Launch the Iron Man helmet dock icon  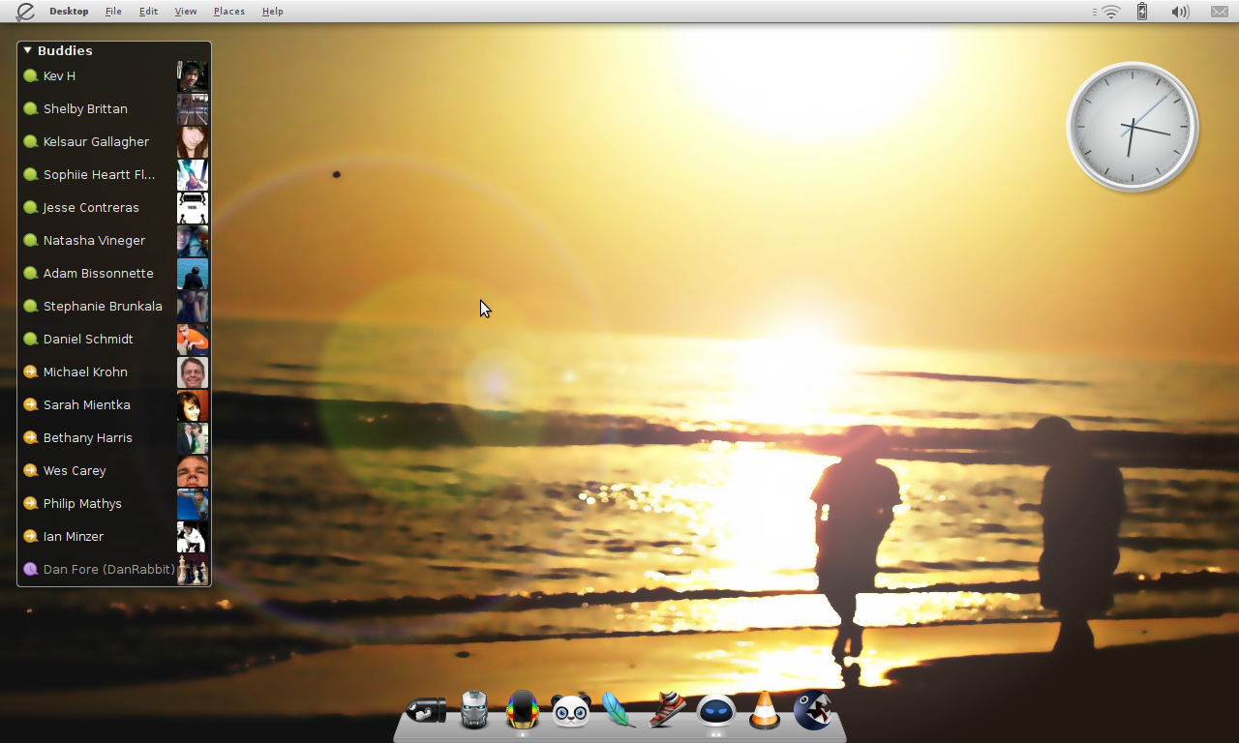tap(474, 710)
